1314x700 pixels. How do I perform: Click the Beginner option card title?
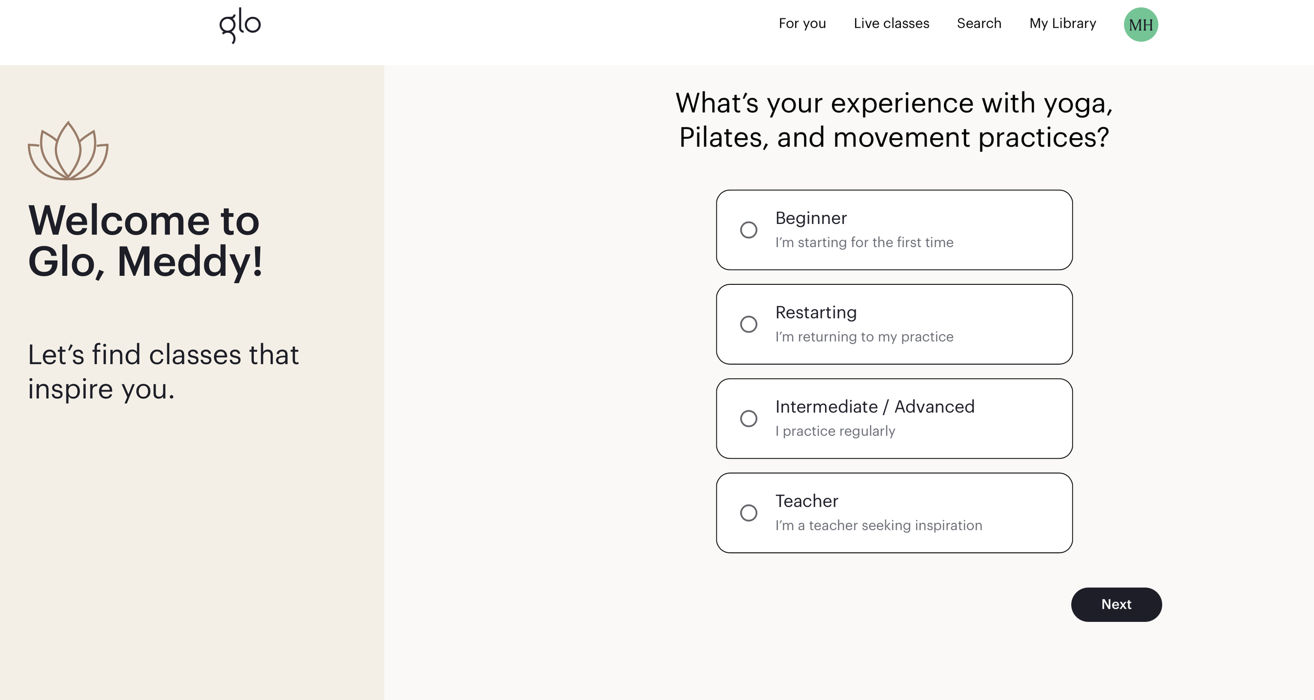click(x=811, y=218)
